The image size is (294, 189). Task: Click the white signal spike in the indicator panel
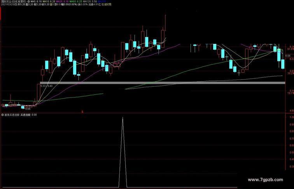[x=123, y=152]
